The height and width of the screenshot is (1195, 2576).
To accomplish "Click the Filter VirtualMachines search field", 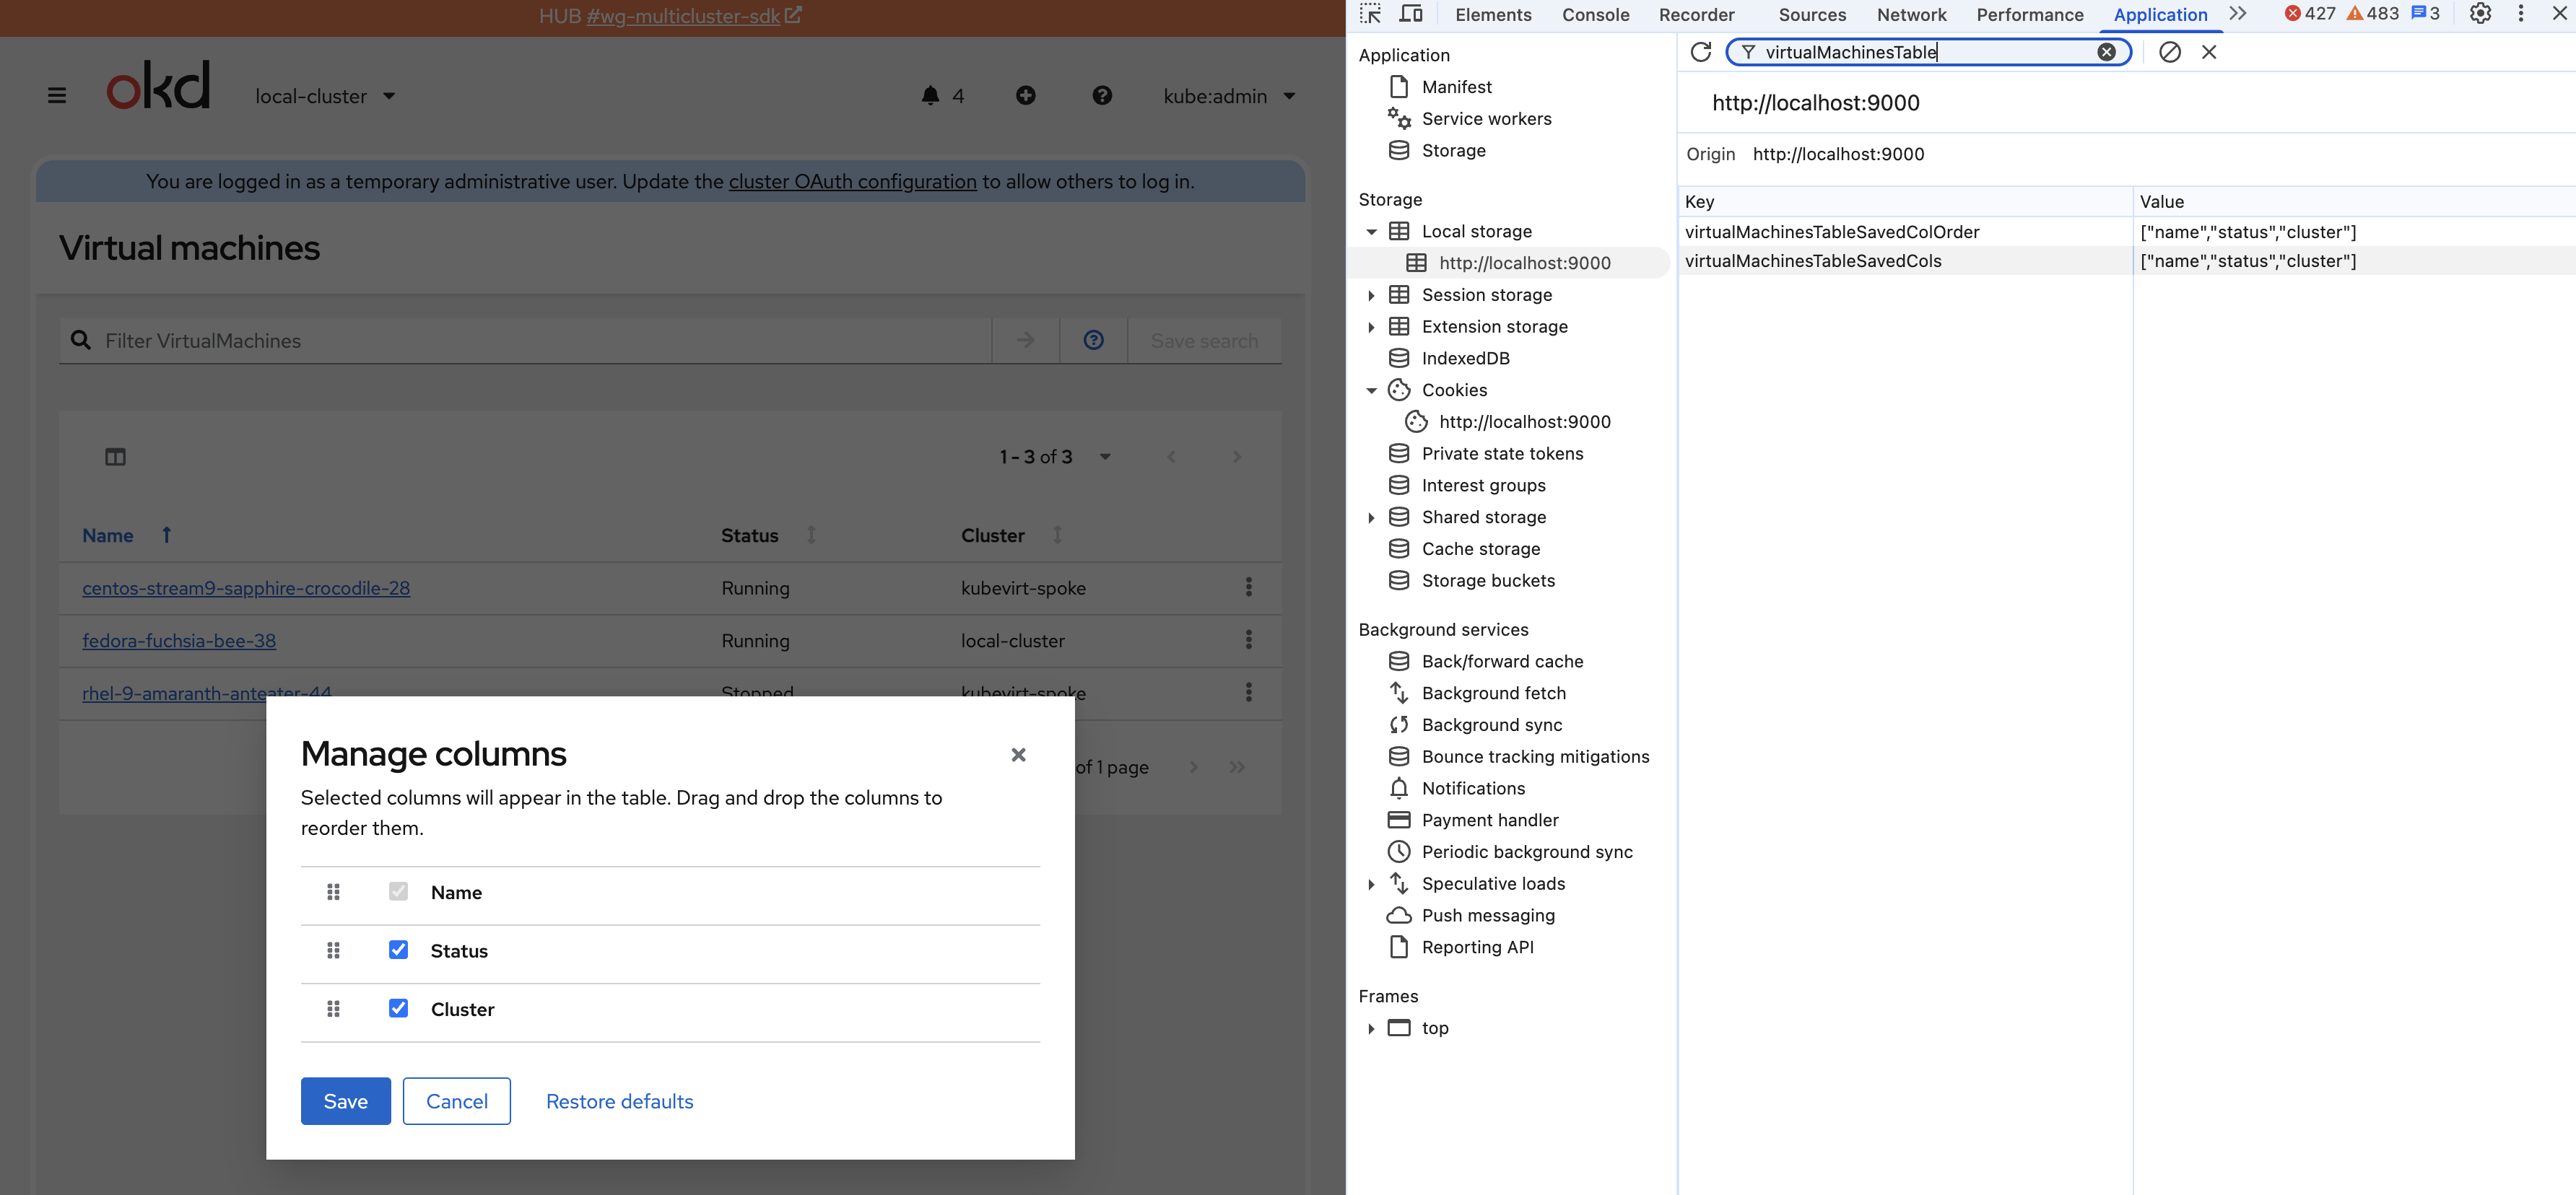I will coord(540,341).
